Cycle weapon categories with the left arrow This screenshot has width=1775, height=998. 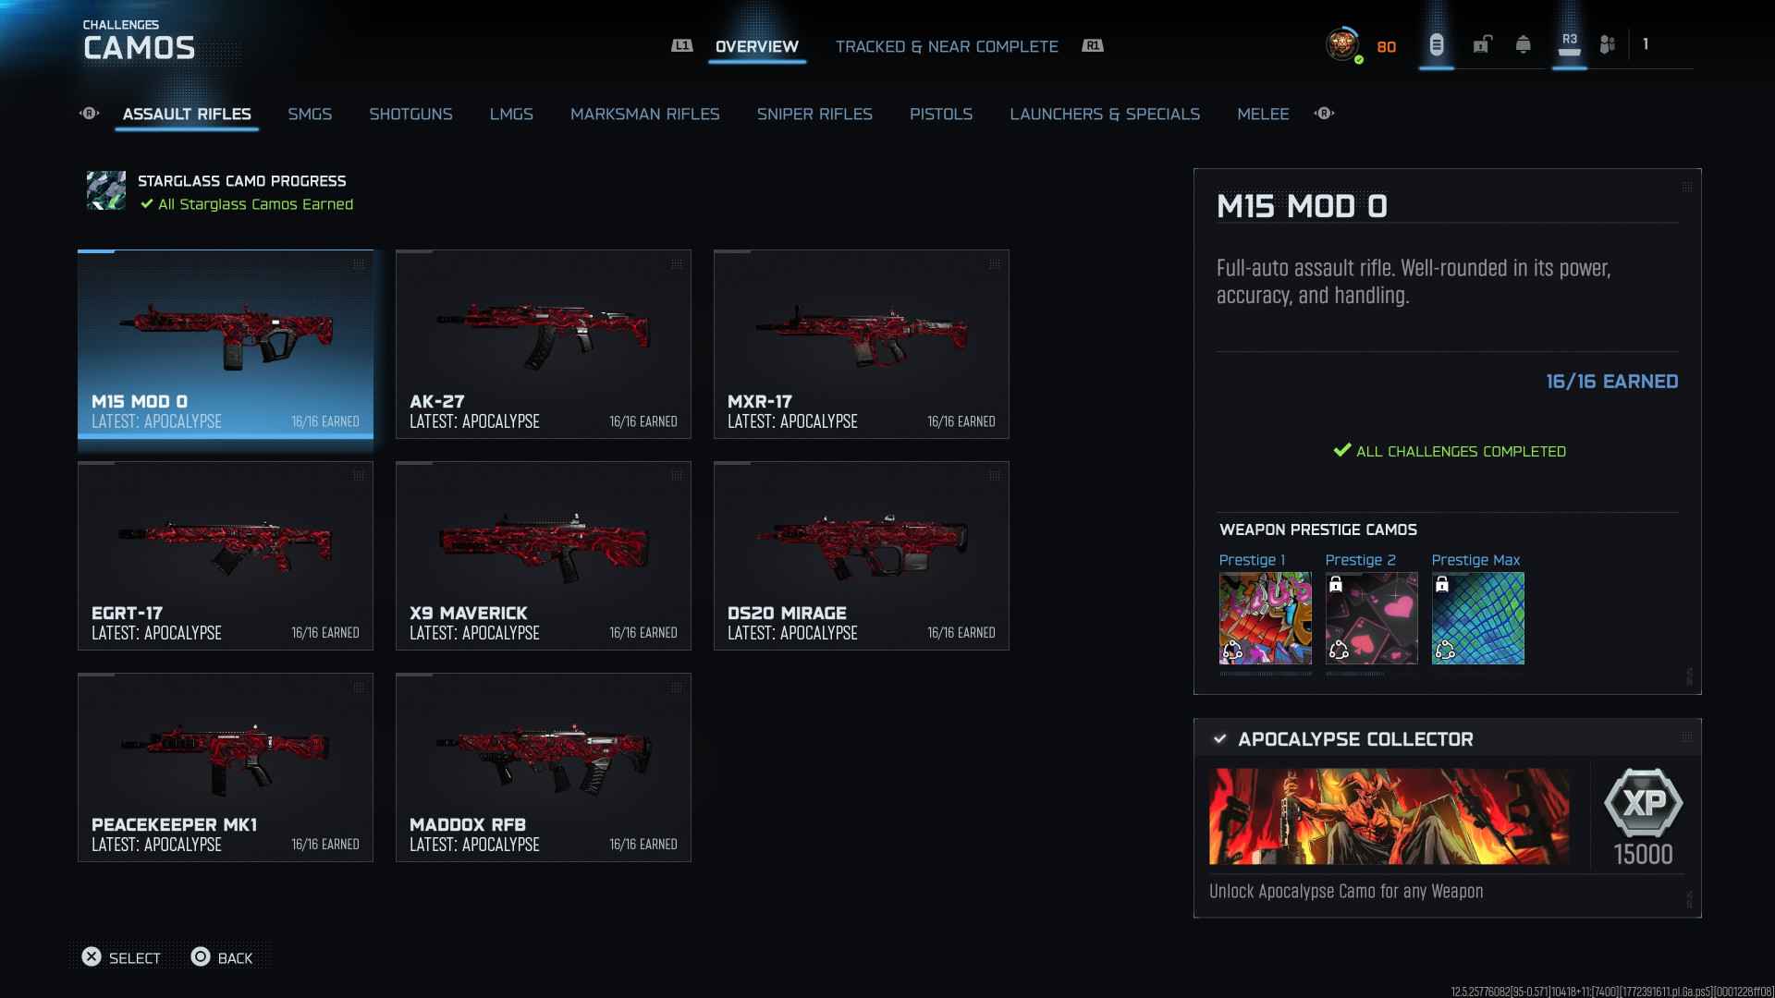point(90,114)
